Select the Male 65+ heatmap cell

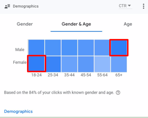[119, 48]
